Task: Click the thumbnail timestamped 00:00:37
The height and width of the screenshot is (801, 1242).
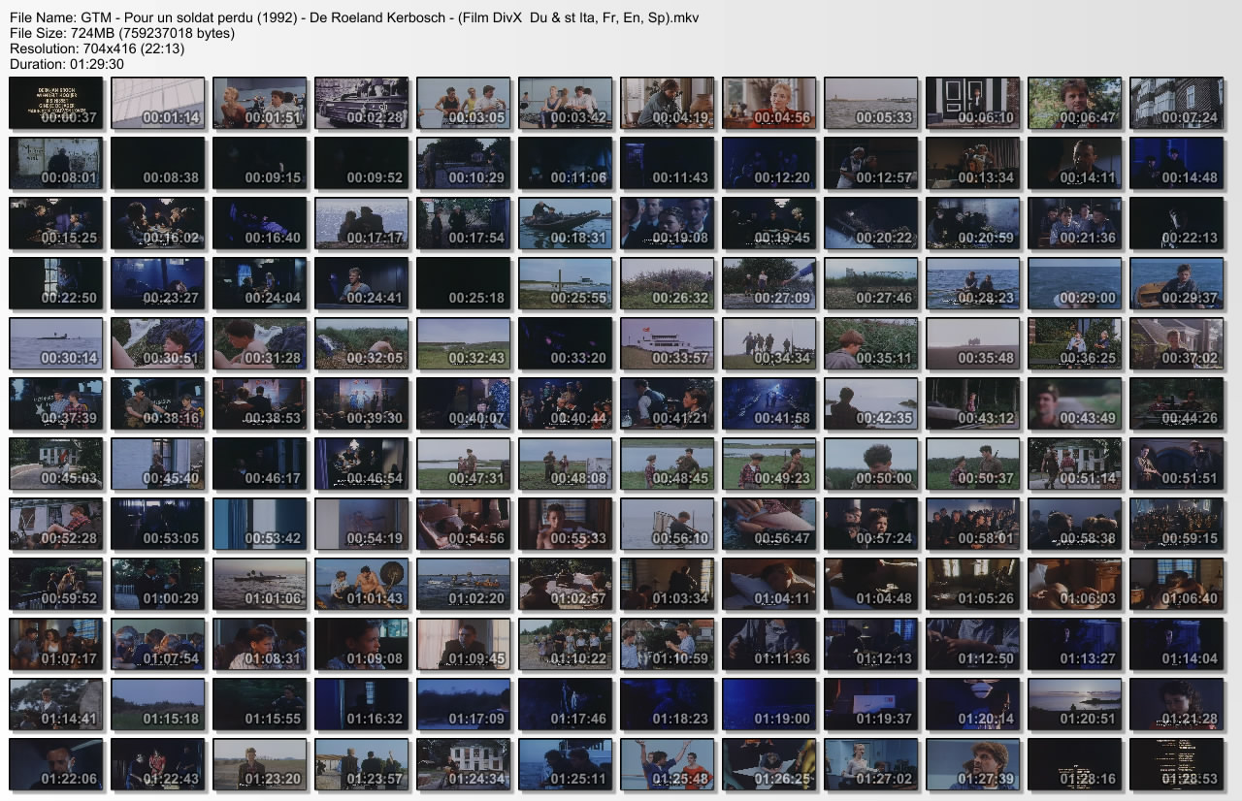Action: click(x=55, y=103)
